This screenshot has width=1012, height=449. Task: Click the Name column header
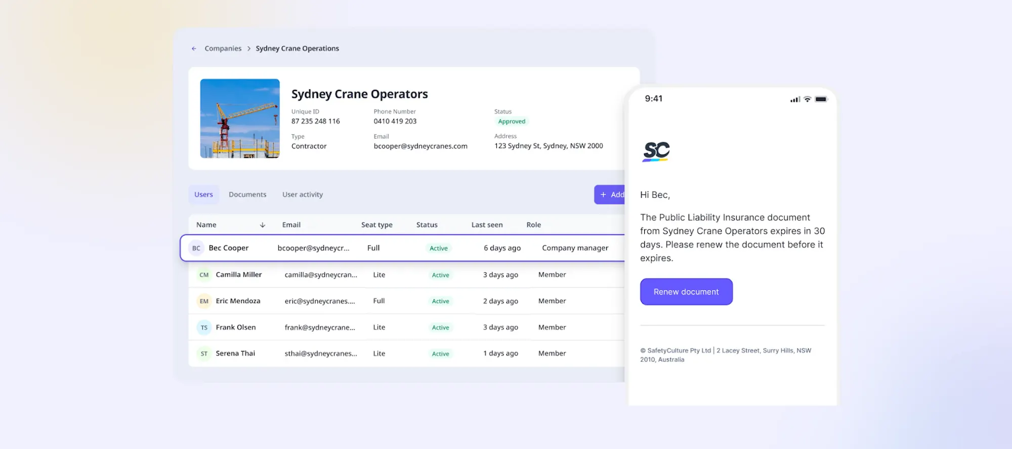[x=206, y=225]
